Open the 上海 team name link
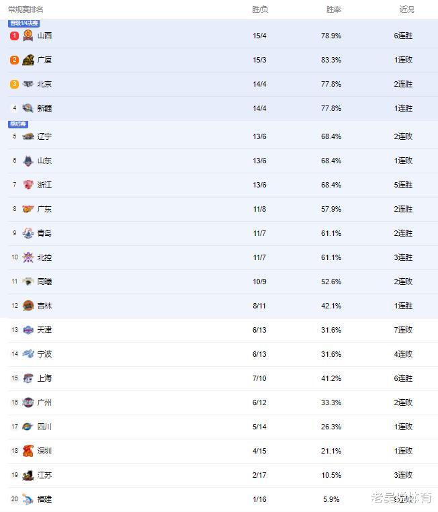 44,378
